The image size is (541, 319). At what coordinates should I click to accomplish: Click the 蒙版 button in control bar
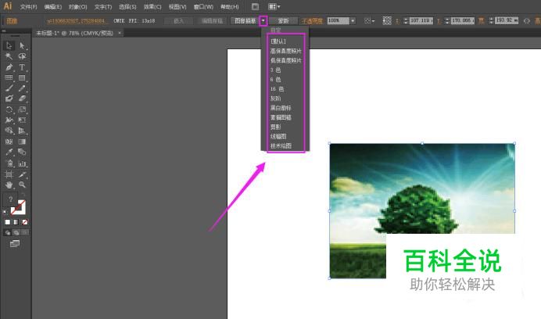click(283, 20)
